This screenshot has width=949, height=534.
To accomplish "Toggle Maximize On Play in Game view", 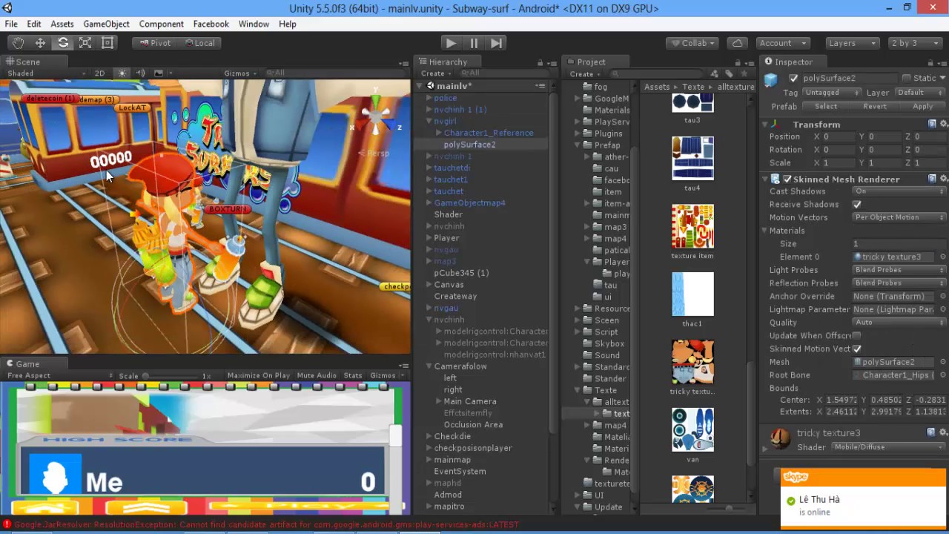I will [x=259, y=376].
